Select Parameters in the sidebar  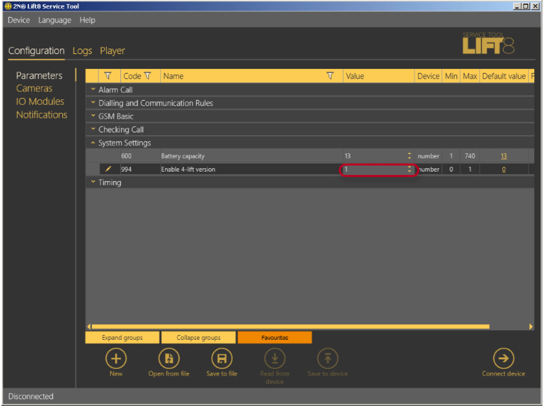tap(39, 75)
